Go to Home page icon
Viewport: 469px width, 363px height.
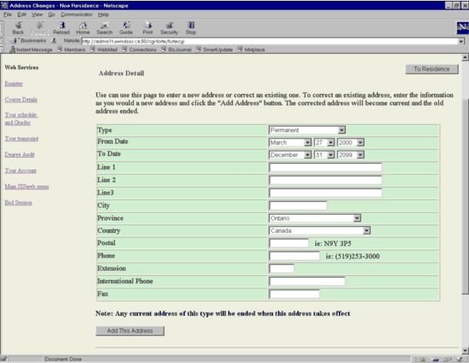(x=81, y=28)
